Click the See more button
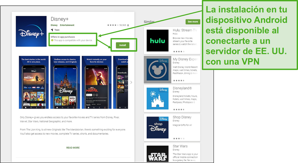The height and width of the screenshot is (163, 298). click(193, 22)
